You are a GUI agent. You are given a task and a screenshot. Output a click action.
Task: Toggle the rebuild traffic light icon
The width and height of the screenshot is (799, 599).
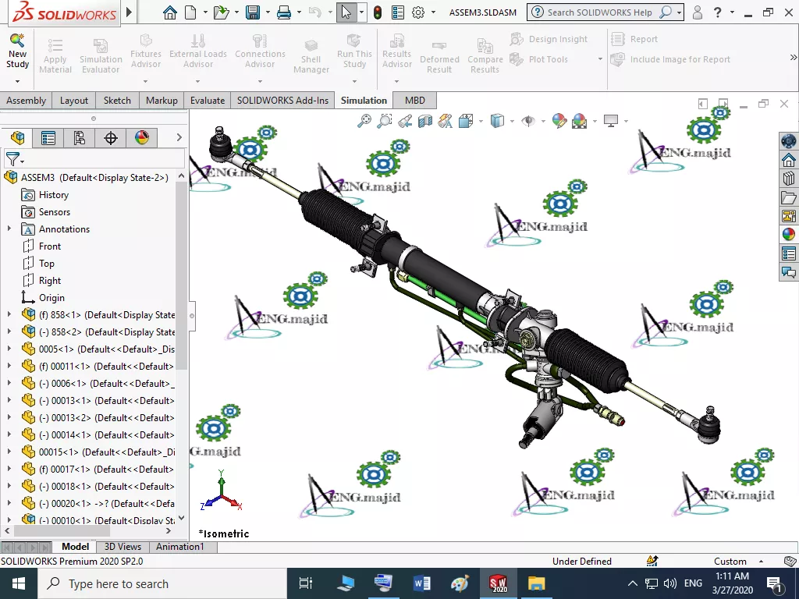(x=378, y=12)
